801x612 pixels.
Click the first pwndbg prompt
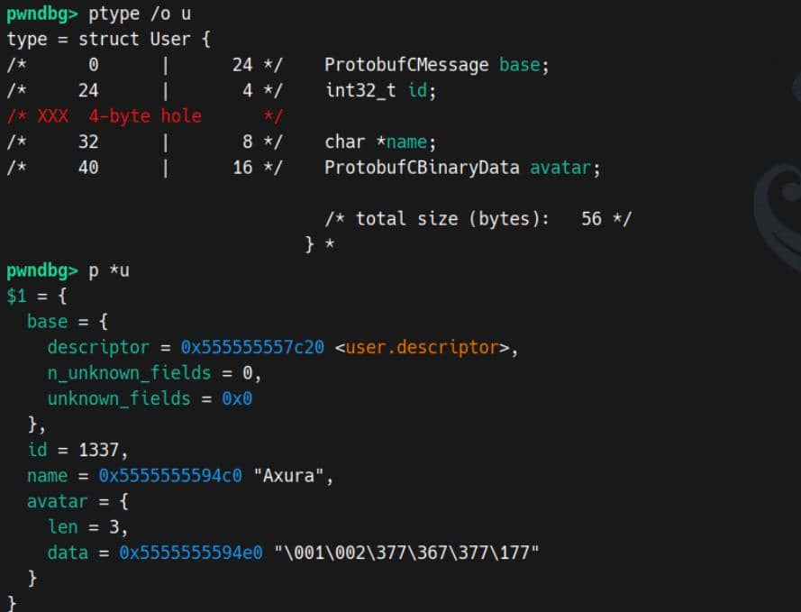pyautogui.click(x=41, y=14)
